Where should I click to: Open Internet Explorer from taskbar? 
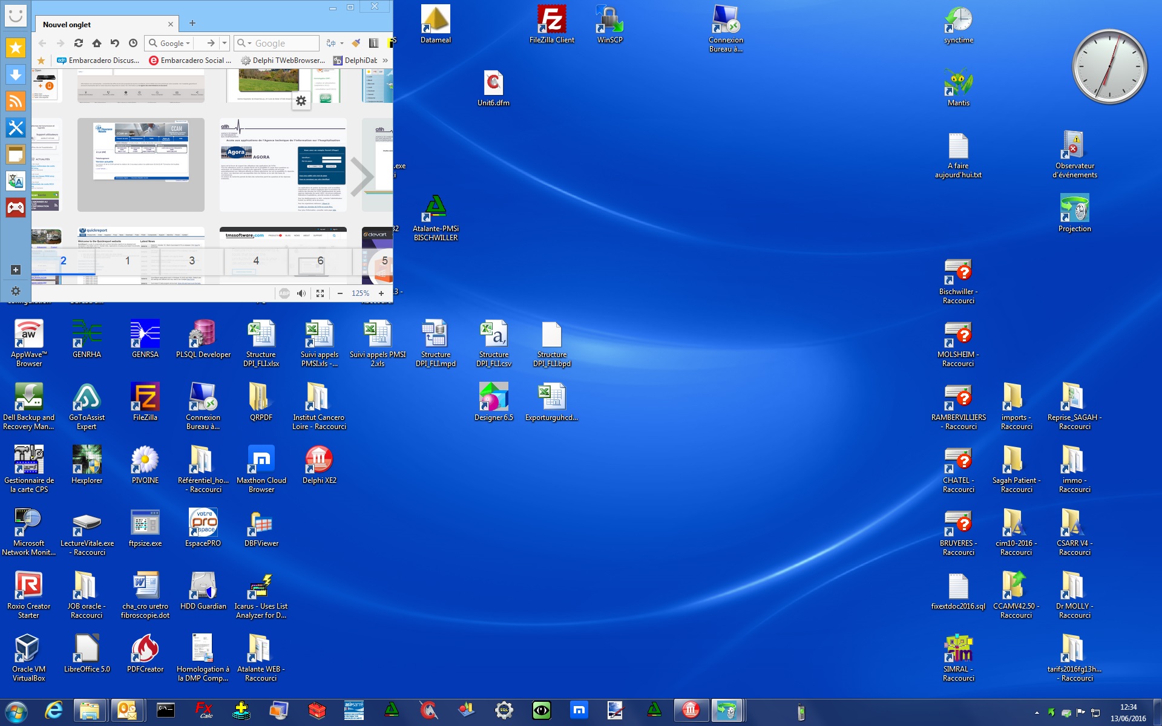click(54, 711)
